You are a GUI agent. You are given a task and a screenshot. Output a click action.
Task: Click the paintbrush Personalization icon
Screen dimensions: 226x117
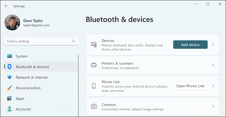click(10, 88)
